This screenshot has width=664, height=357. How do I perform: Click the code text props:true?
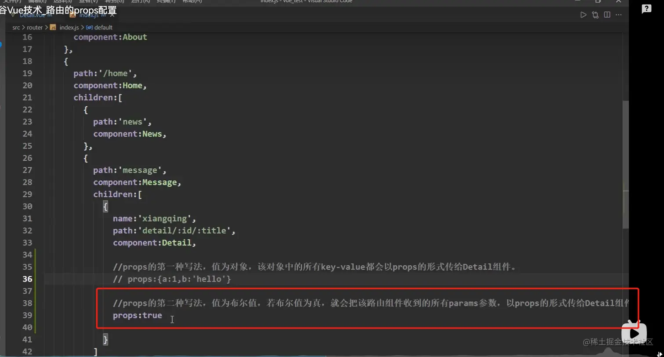coord(137,315)
